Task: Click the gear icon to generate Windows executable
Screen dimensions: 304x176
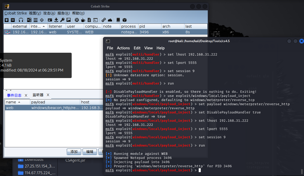Action: [x=77, y=20]
